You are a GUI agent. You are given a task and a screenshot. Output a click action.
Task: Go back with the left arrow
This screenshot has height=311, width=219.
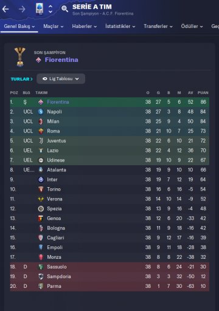tap(5, 9)
